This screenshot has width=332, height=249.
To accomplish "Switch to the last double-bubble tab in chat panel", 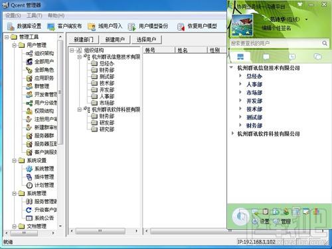I will pos(318,57).
